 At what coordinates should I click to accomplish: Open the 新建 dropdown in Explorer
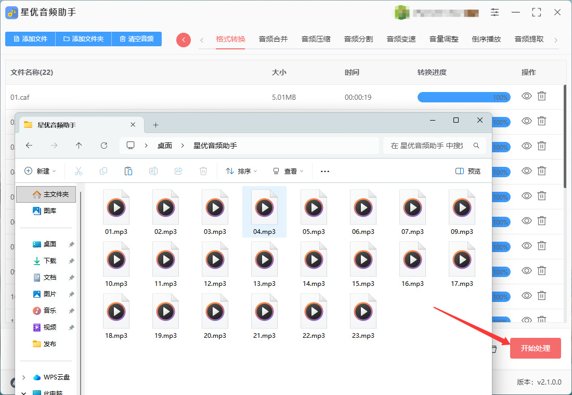click(x=40, y=171)
